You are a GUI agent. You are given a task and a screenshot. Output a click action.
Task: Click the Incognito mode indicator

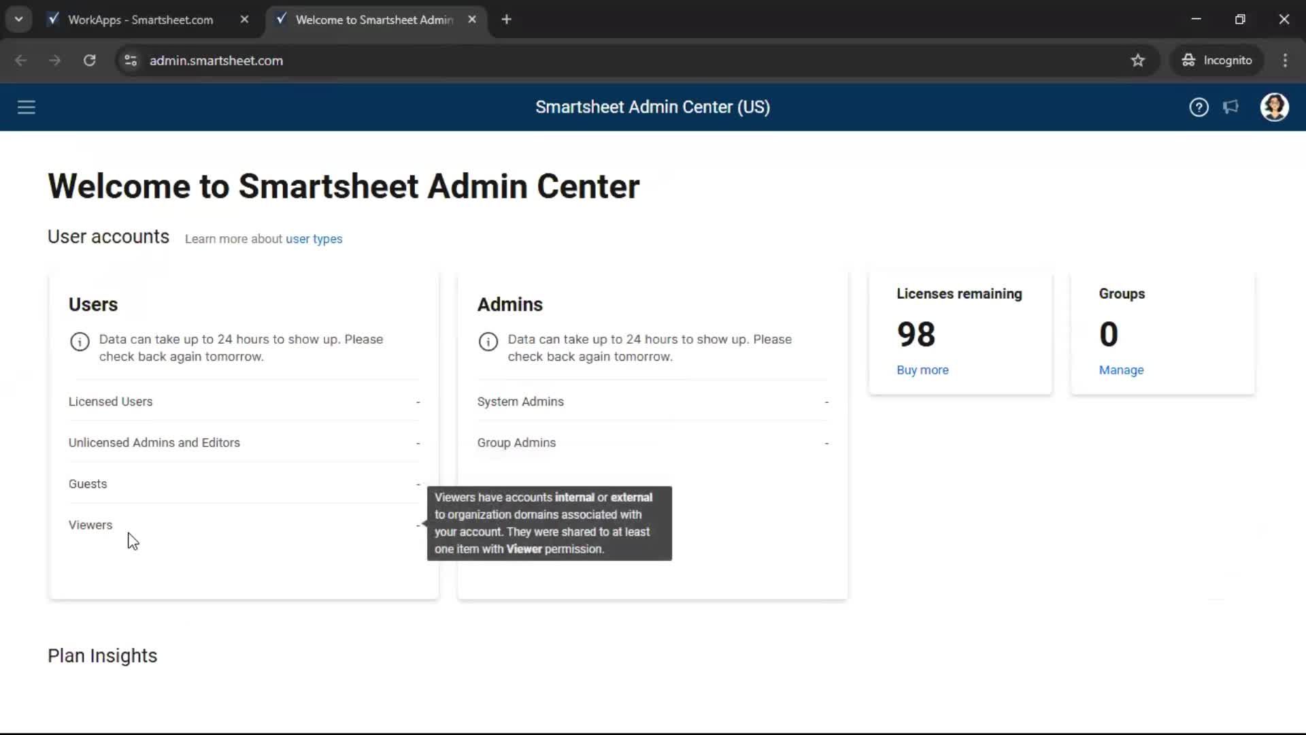pyautogui.click(x=1217, y=60)
